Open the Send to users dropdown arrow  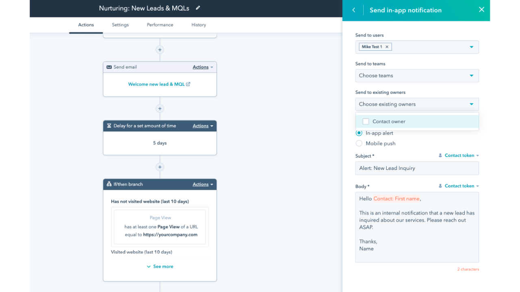[x=471, y=47]
